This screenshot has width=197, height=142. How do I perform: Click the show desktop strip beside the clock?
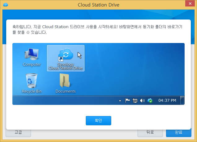click(x=182, y=100)
